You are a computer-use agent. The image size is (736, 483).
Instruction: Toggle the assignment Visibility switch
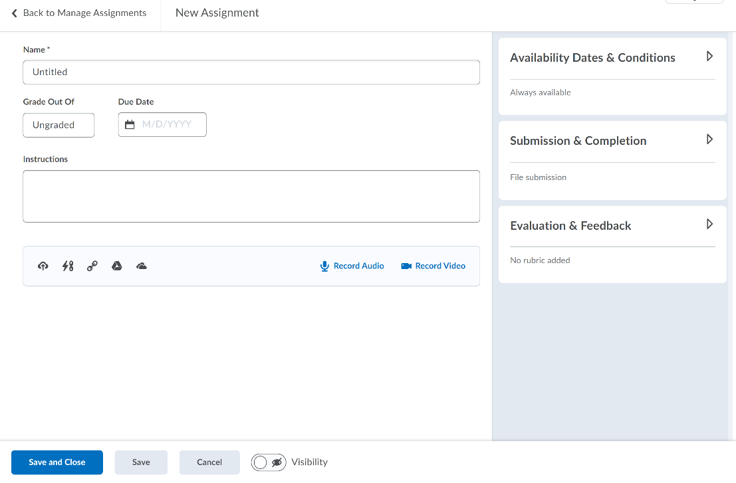[269, 462]
